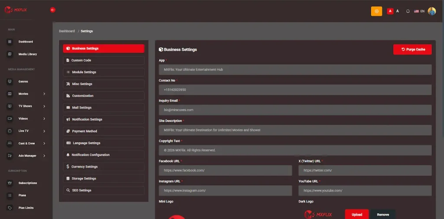Go to Dashboard via breadcrumb link
444x219 pixels.
(x=67, y=31)
